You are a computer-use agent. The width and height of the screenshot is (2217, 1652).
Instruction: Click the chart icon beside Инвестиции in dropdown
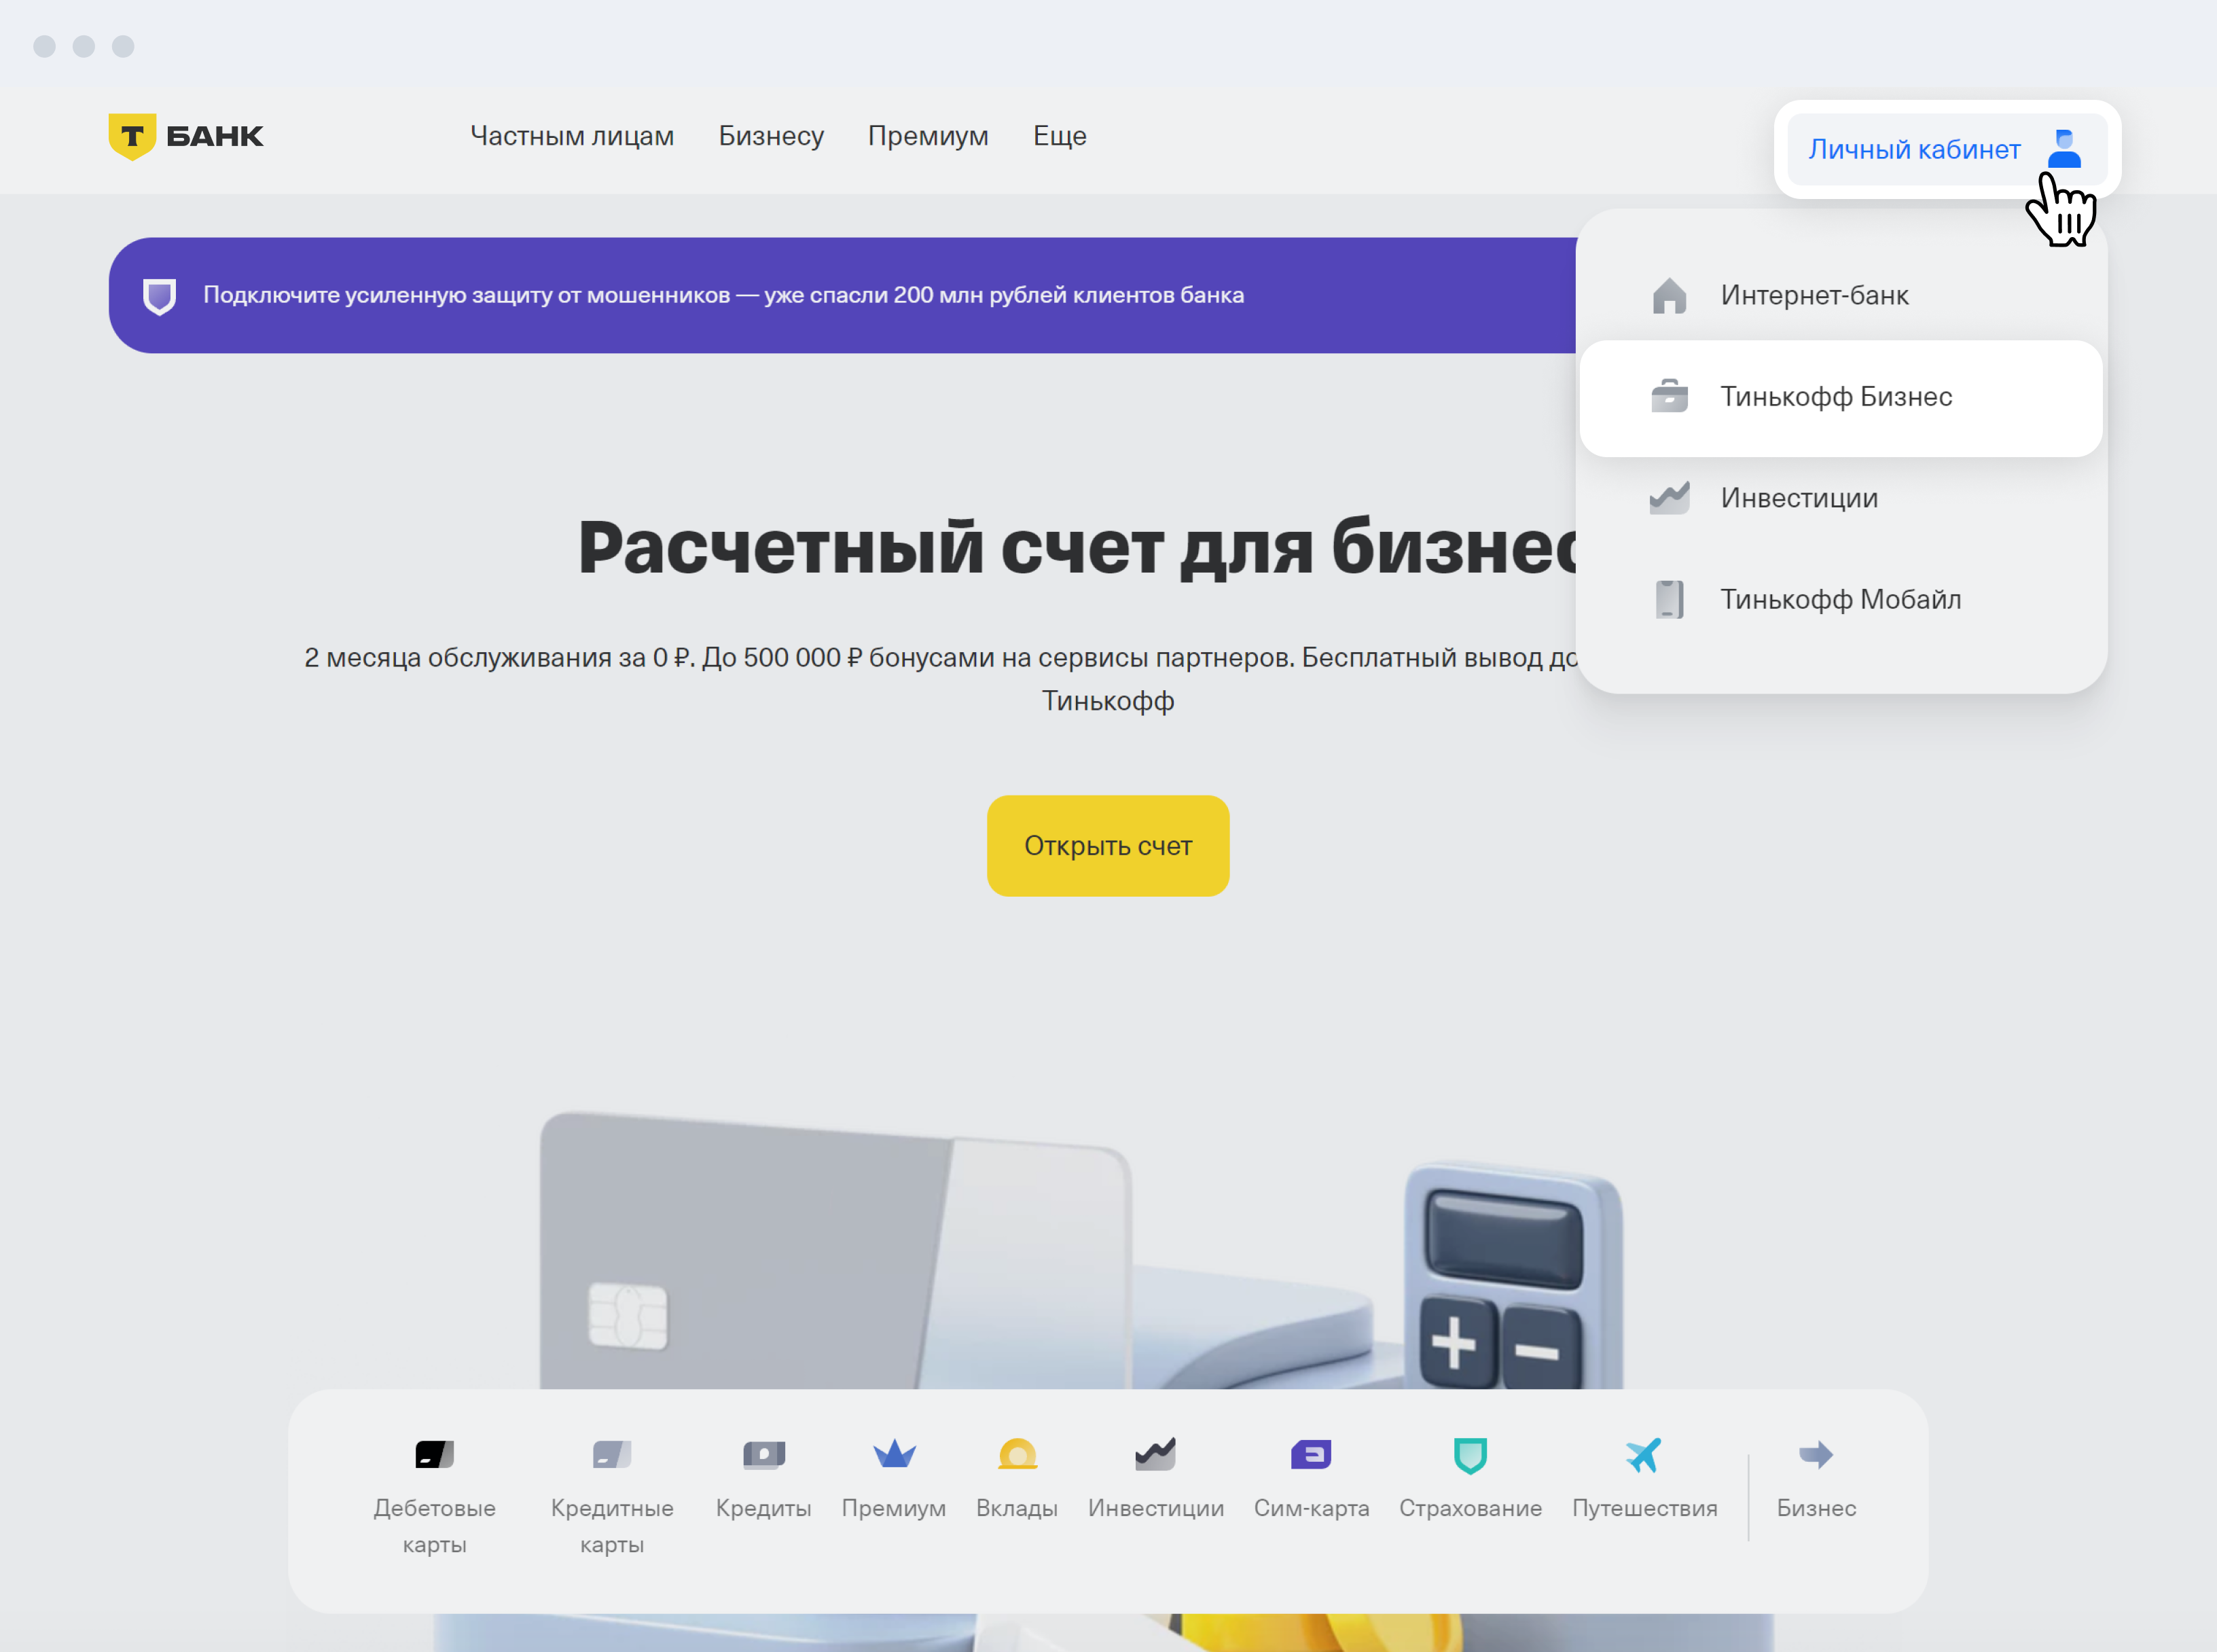pos(1669,497)
